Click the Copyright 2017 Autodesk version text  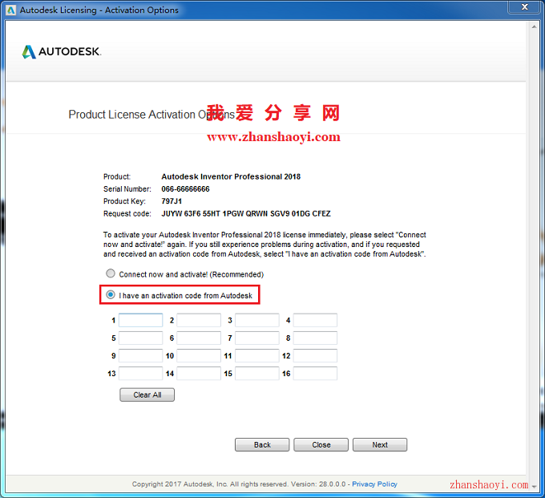point(239,484)
